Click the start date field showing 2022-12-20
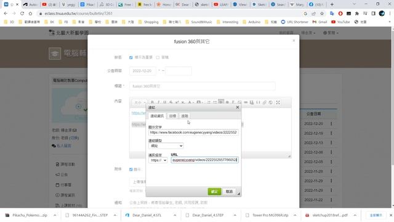The width and height of the screenshot is (394, 222). pos(142,71)
